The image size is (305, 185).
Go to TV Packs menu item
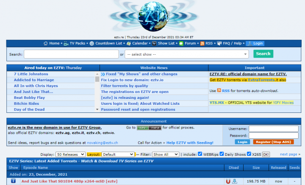75,43
